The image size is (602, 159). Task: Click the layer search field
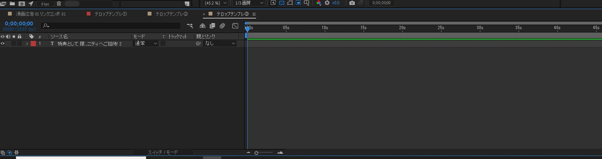click(x=110, y=26)
